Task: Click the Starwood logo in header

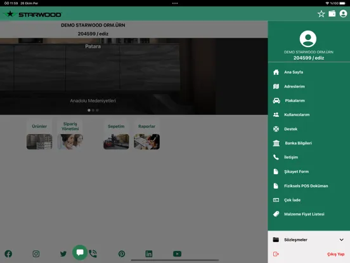Action: pyautogui.click(x=32, y=14)
